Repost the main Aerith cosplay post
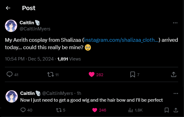 coord(51,75)
